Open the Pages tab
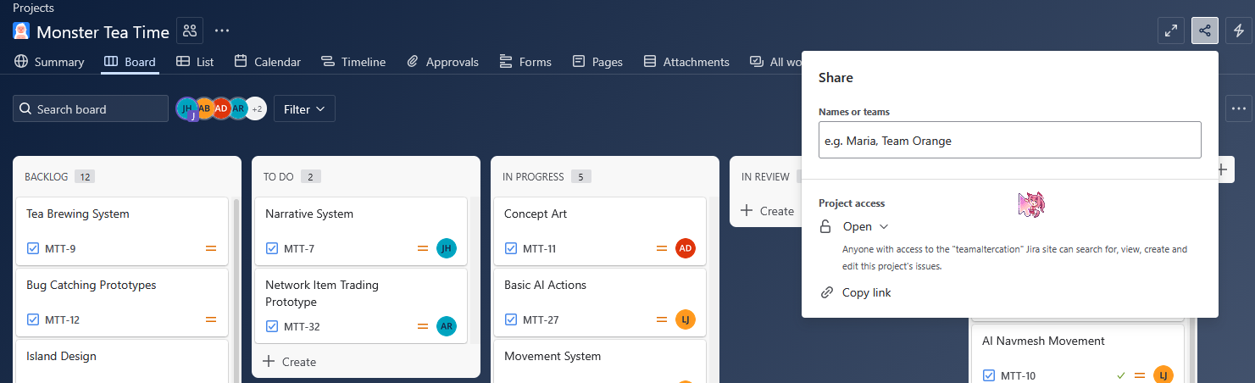 [x=597, y=62]
